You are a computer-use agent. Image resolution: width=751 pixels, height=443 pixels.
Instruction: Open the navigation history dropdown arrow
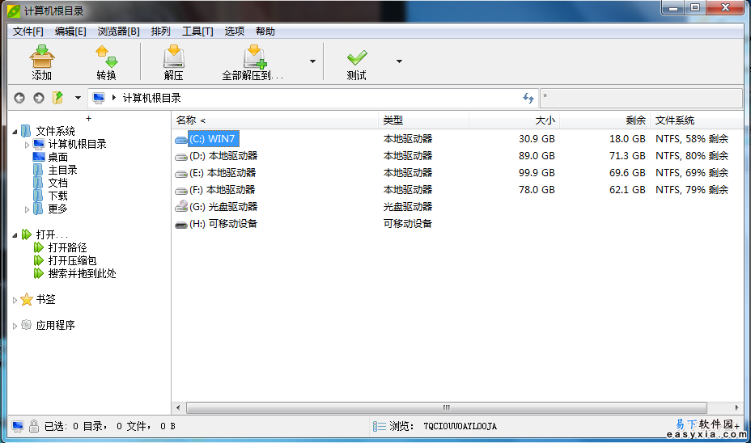coord(78,98)
